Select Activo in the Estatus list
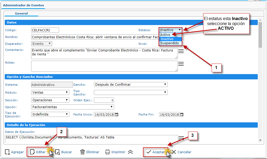 point(165,35)
